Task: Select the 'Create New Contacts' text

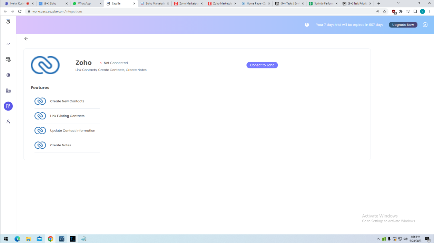Action: pyautogui.click(x=67, y=101)
